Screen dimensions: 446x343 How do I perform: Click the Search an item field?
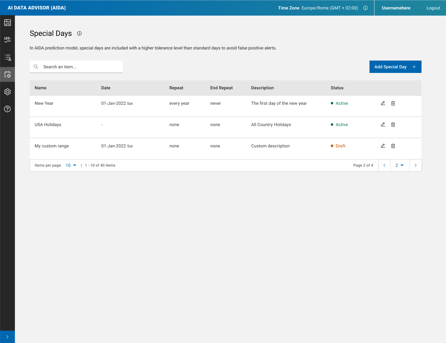coord(81,67)
